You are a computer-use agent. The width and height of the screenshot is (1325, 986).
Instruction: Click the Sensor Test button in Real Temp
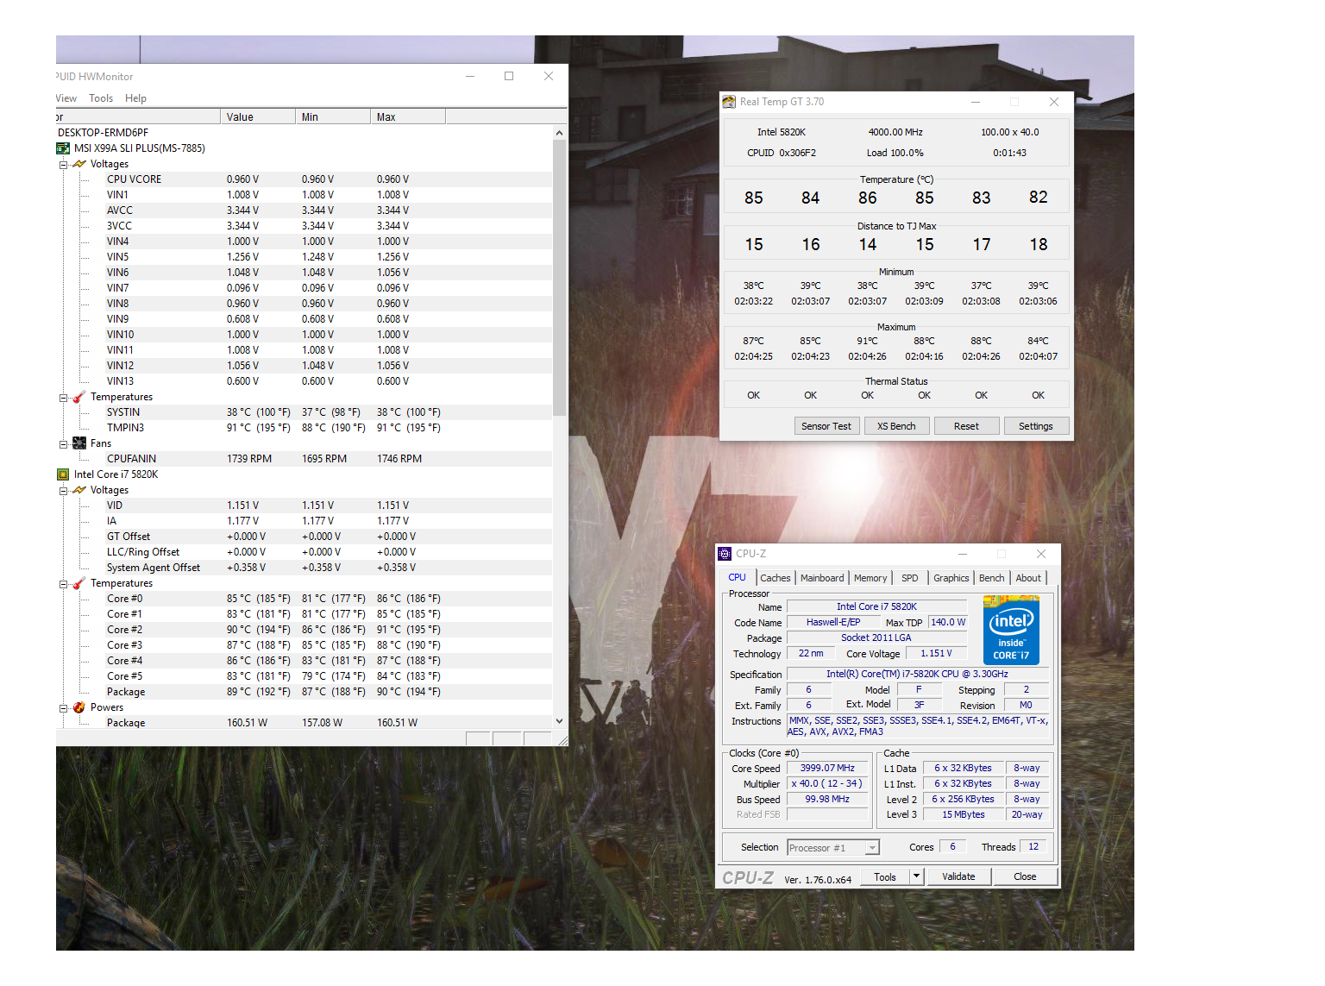[x=826, y=426]
